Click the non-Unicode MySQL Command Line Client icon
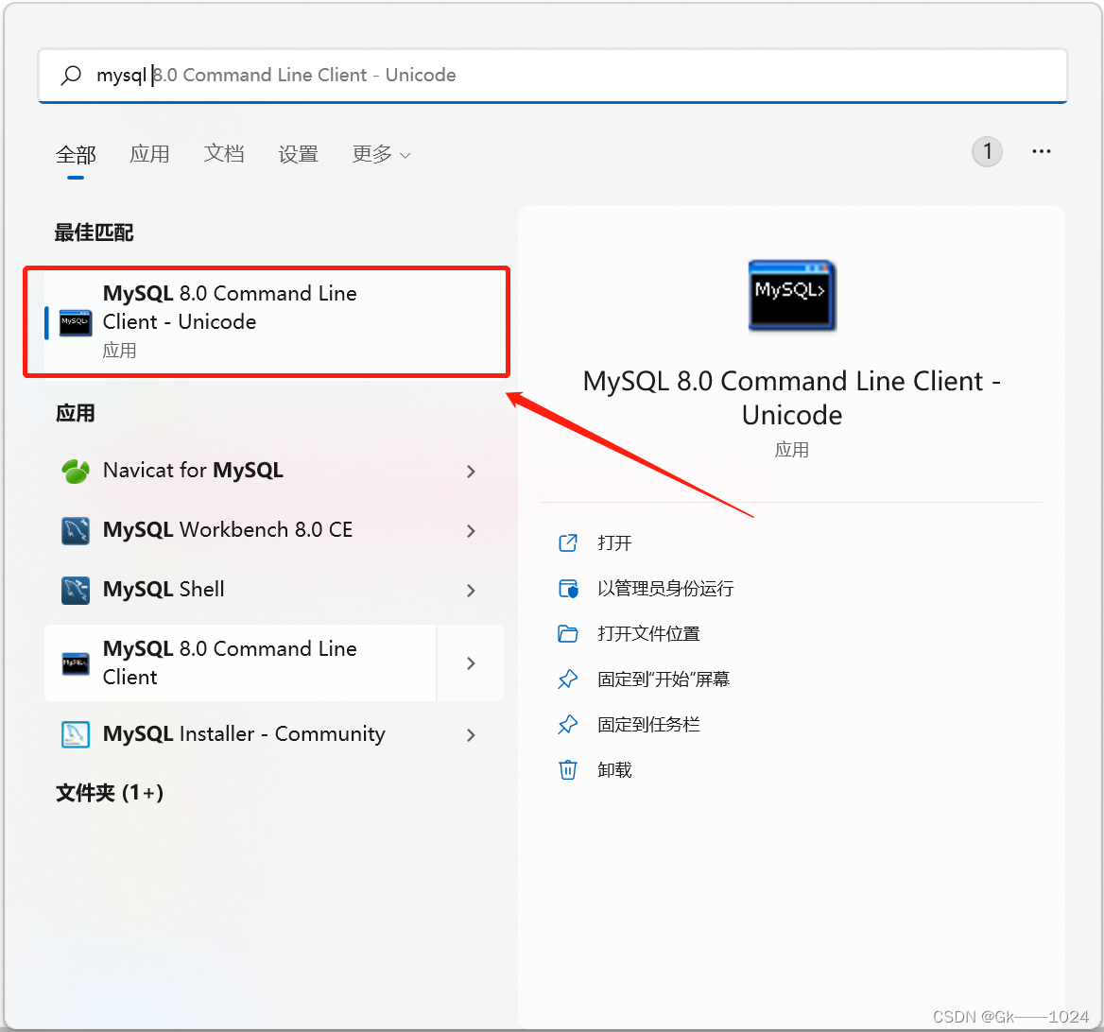This screenshot has height=1032, width=1104. (76, 663)
